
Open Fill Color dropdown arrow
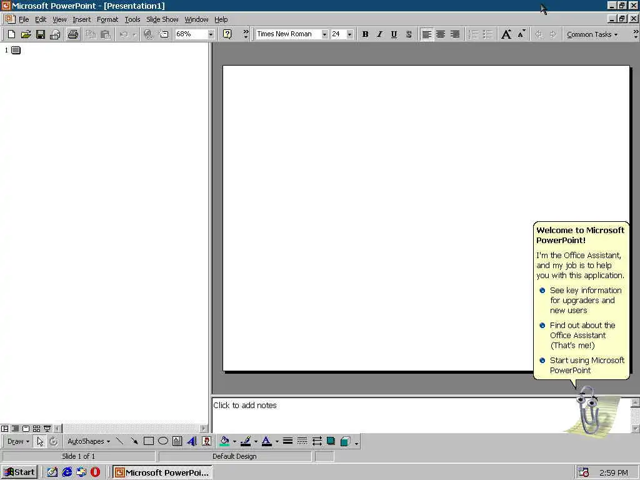click(x=234, y=441)
